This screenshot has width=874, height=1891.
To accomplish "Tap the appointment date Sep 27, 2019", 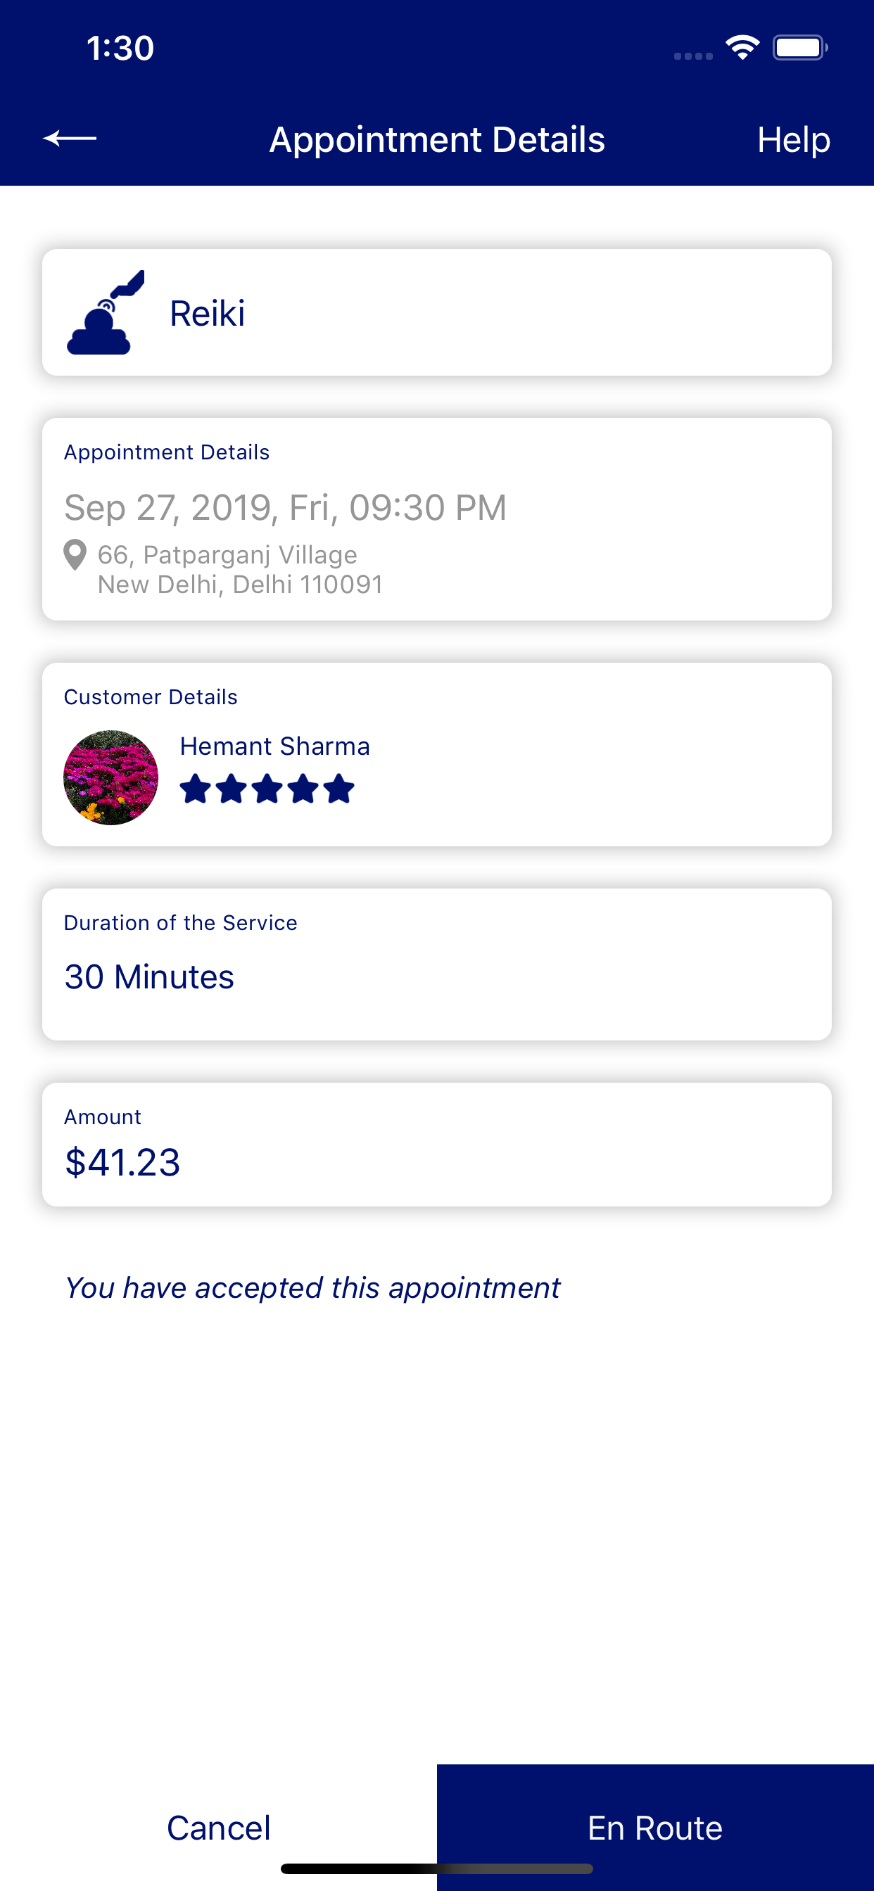I will (x=285, y=507).
